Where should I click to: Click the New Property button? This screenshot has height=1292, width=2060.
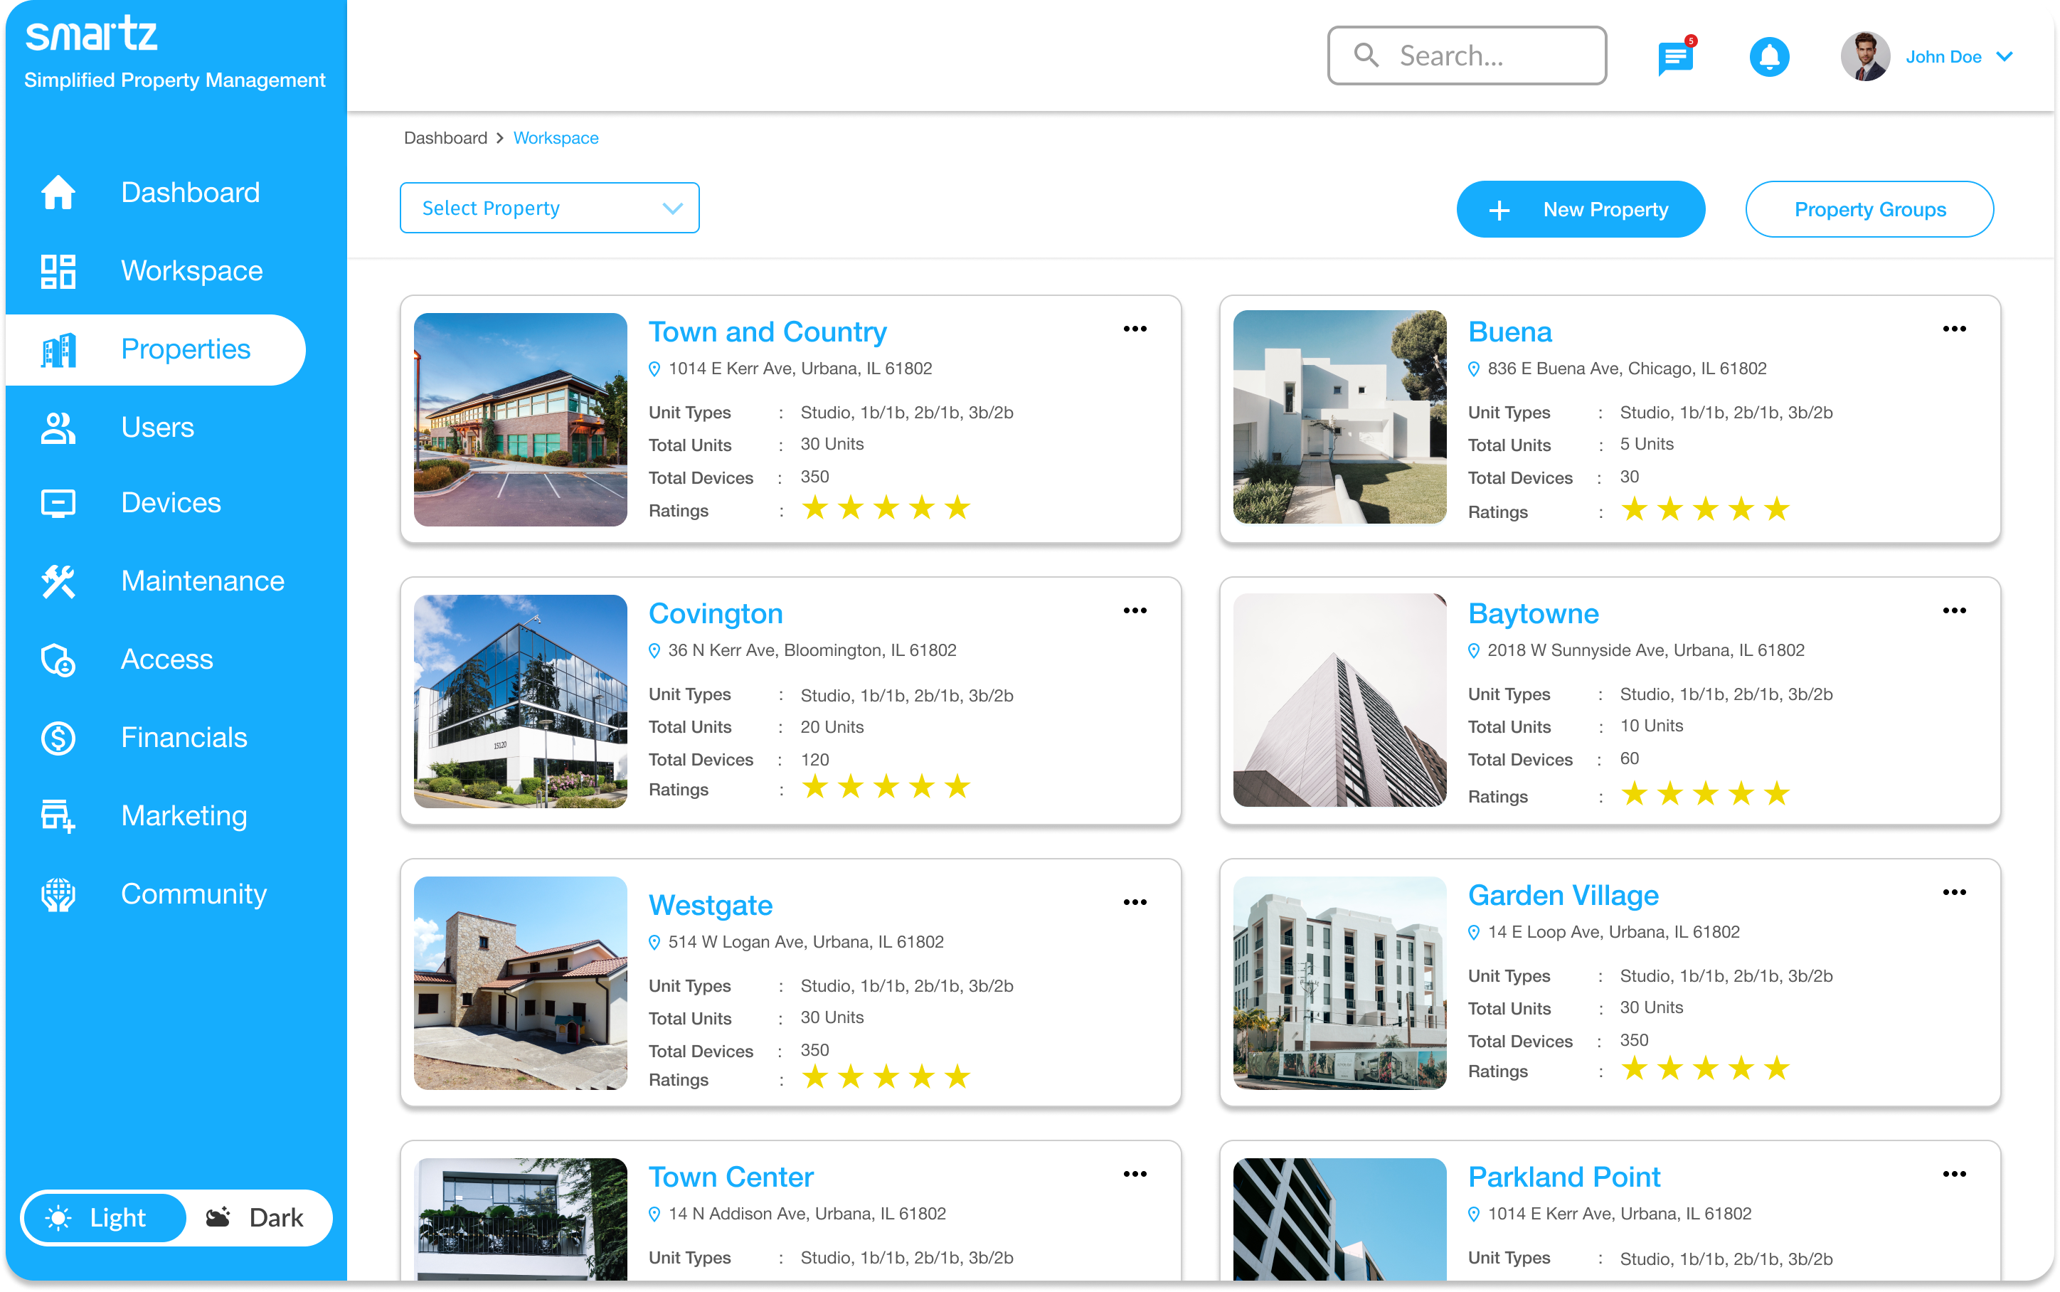pos(1580,209)
